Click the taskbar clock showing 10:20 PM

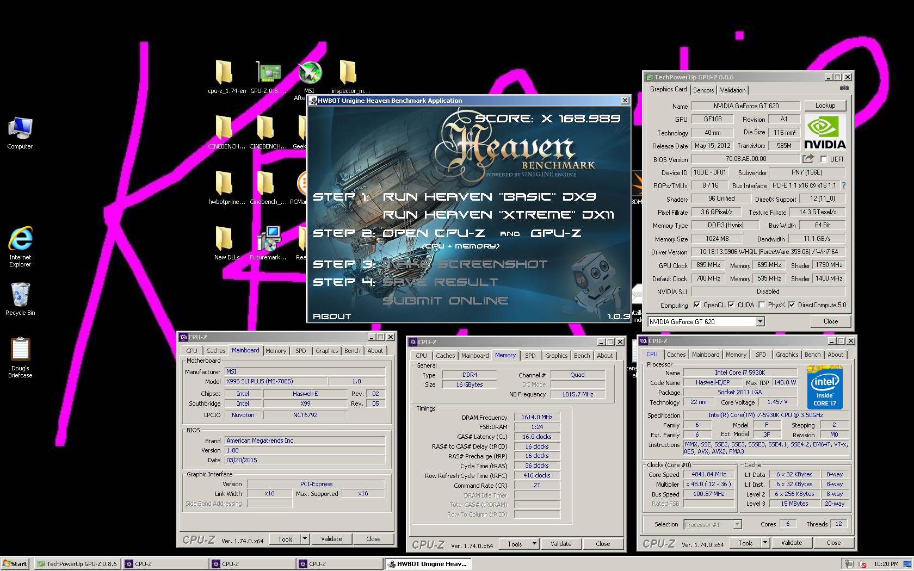(886, 564)
